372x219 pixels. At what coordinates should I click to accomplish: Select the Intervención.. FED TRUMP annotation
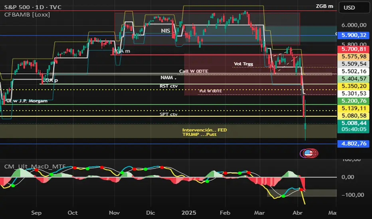[204, 132]
